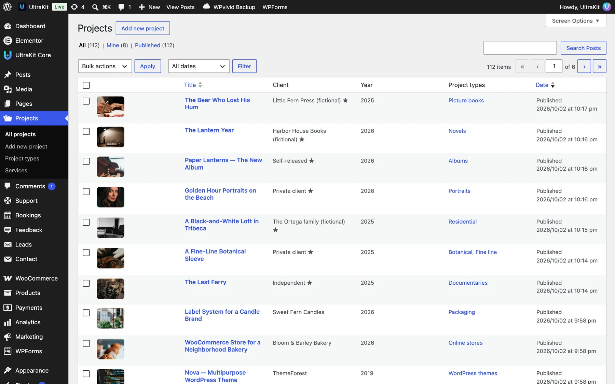Click the Search Posts button

tap(583, 48)
